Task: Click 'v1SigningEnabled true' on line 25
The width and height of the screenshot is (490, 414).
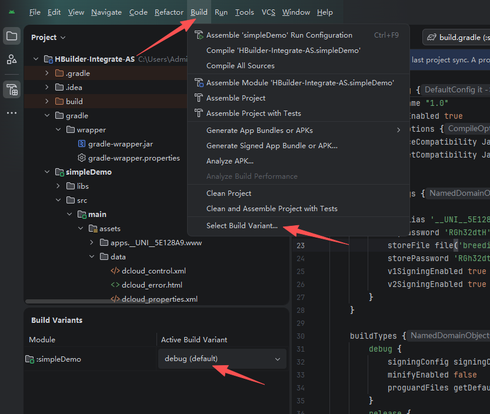Action: pyautogui.click(x=437, y=271)
